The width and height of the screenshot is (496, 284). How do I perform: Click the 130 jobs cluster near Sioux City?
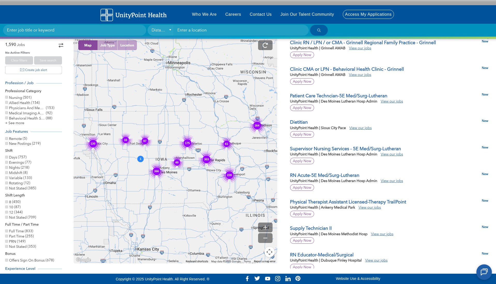point(93,144)
